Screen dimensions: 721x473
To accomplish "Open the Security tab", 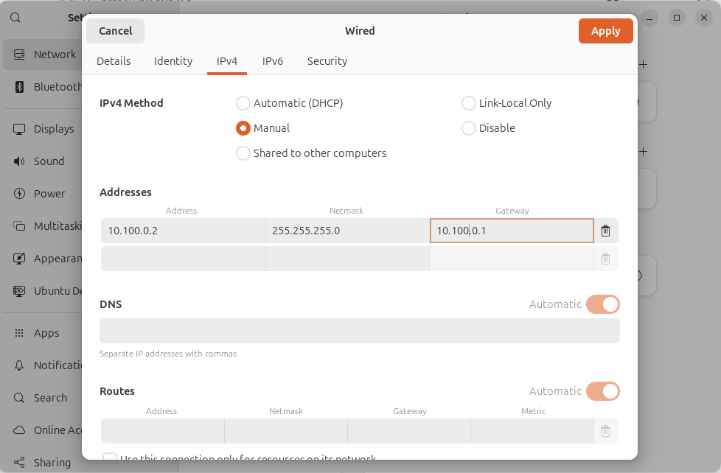I will tap(327, 61).
